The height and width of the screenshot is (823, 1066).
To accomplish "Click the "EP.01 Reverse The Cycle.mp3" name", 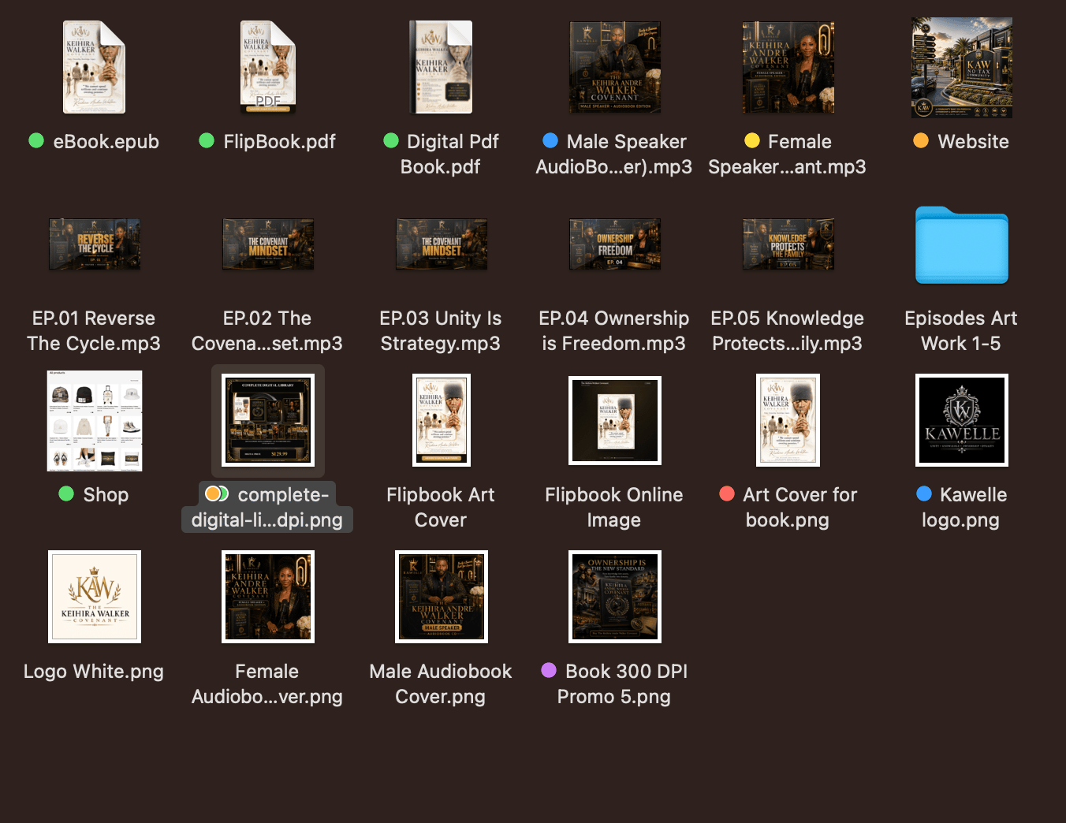I will pyautogui.click(x=94, y=331).
